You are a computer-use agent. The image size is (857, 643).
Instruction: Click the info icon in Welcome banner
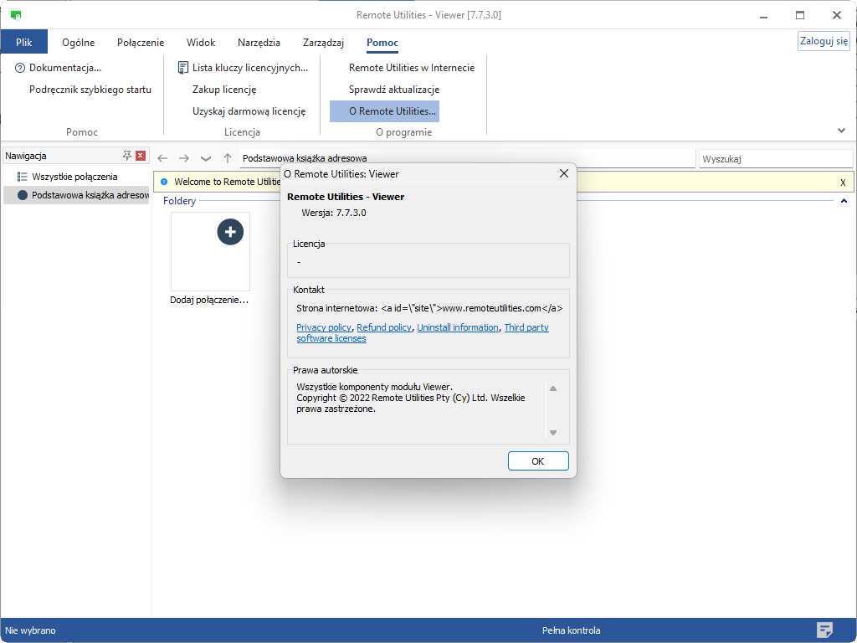point(164,182)
